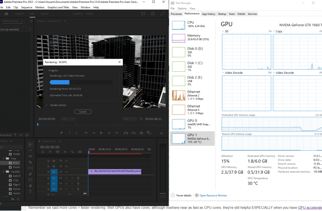Viewport: 322px width, 211px height.
Task: Hide track V3 using eye icon
Action: tap(66, 161)
